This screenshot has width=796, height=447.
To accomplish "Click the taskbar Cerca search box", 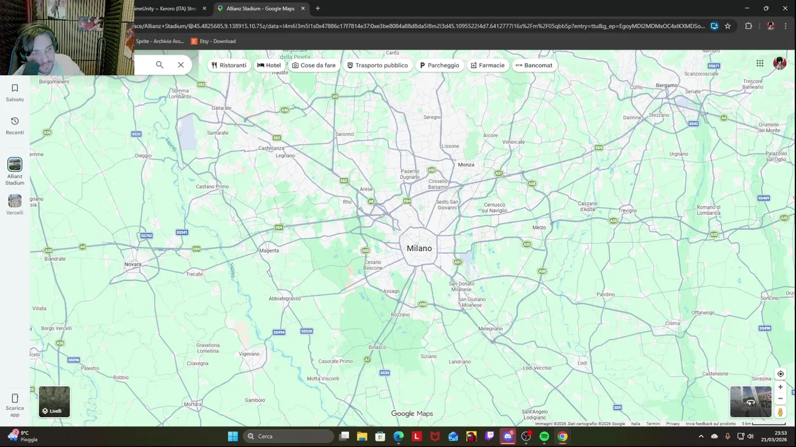I will point(288,436).
